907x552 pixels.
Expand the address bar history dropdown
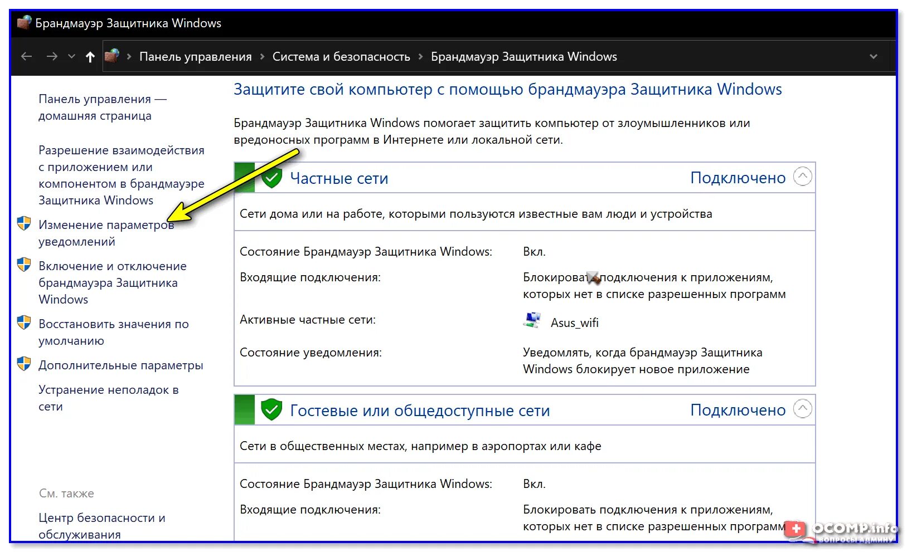coord(874,56)
